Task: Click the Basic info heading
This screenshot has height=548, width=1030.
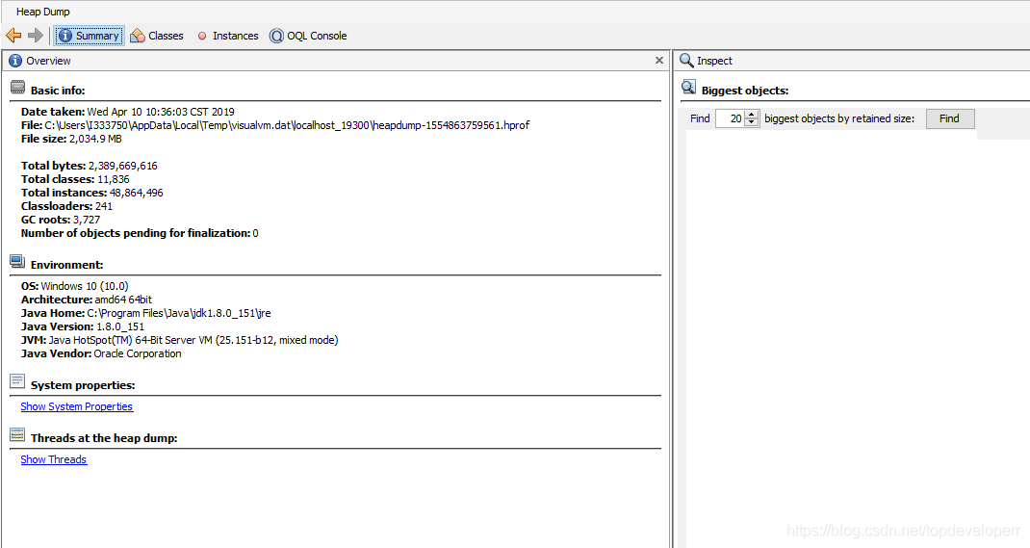Action: click(x=58, y=91)
